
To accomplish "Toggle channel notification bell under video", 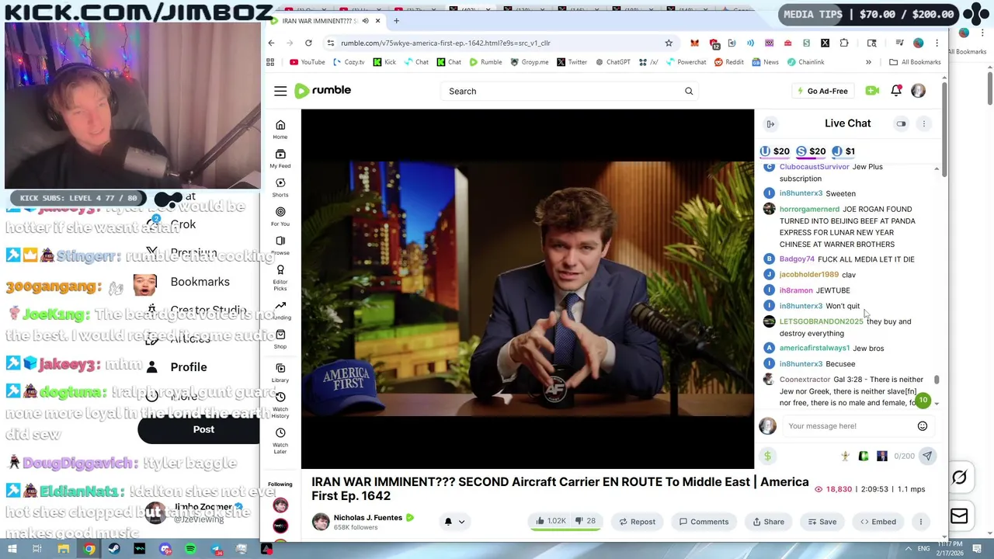I will point(448,522).
